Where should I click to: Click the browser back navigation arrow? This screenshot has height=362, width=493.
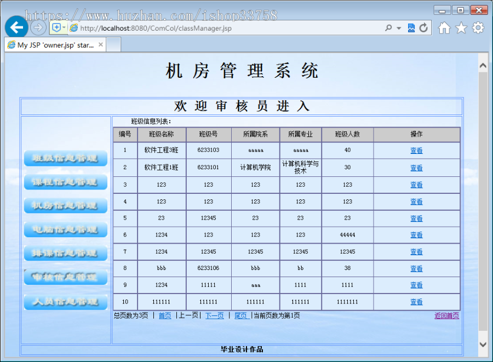tap(16, 27)
